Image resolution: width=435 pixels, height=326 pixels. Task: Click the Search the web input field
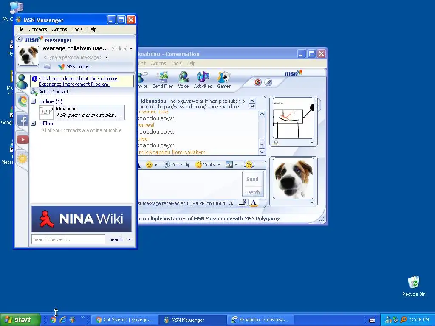point(68,239)
